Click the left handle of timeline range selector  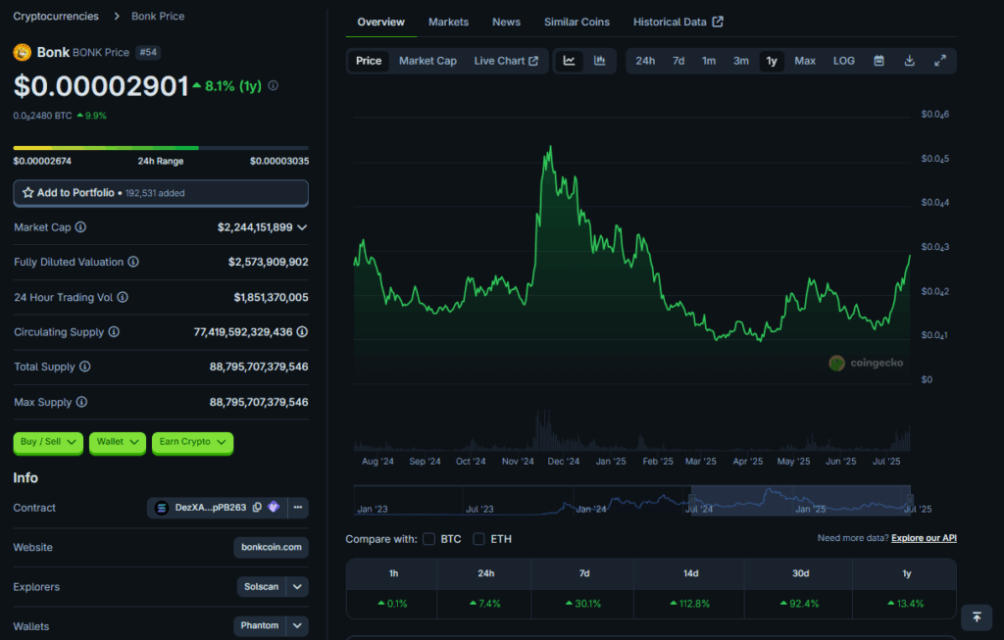coord(691,500)
